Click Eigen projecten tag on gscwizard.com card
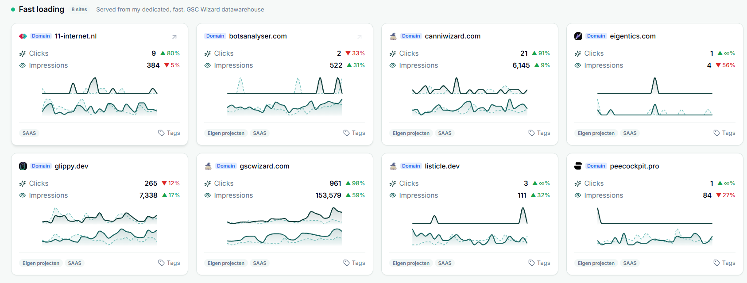Viewport: 747px width, 283px height. pyautogui.click(x=226, y=263)
